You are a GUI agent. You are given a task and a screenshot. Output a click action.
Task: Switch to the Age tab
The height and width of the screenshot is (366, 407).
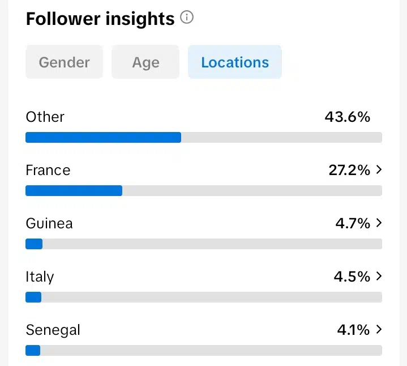[145, 62]
